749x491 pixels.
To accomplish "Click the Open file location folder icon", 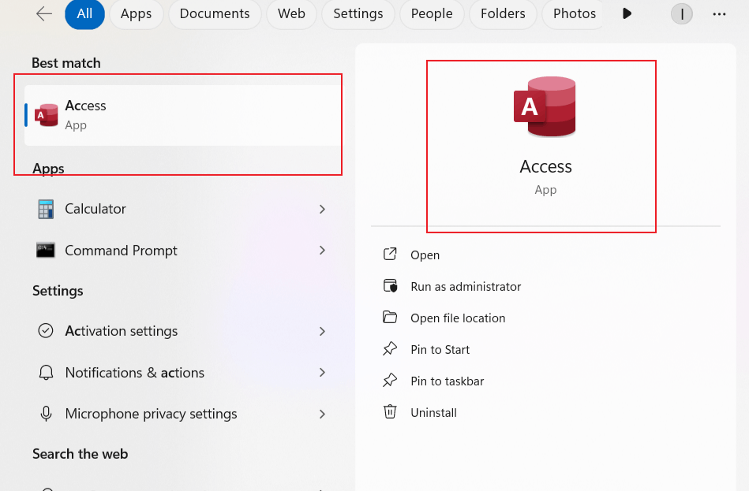I will [x=390, y=317].
